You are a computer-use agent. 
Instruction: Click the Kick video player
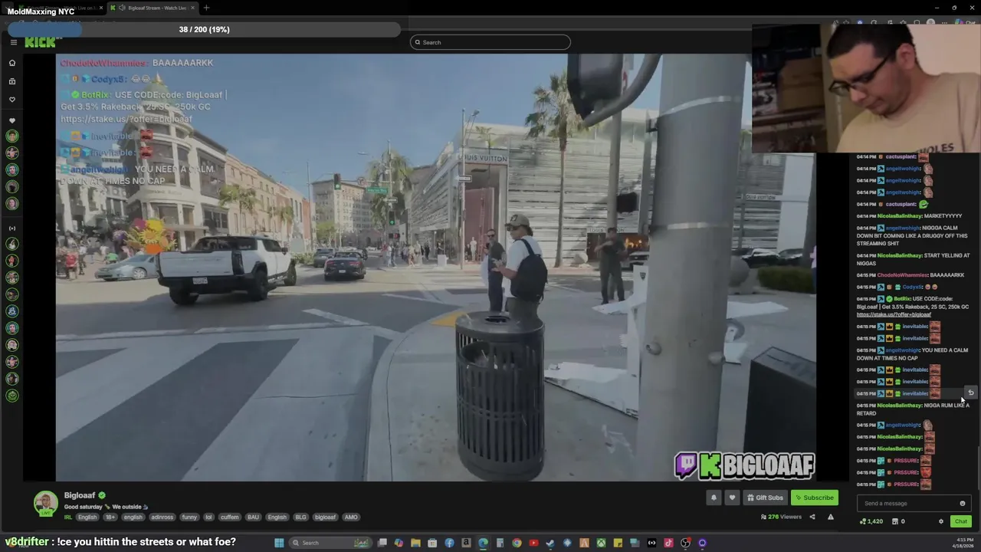pyautogui.click(x=435, y=267)
